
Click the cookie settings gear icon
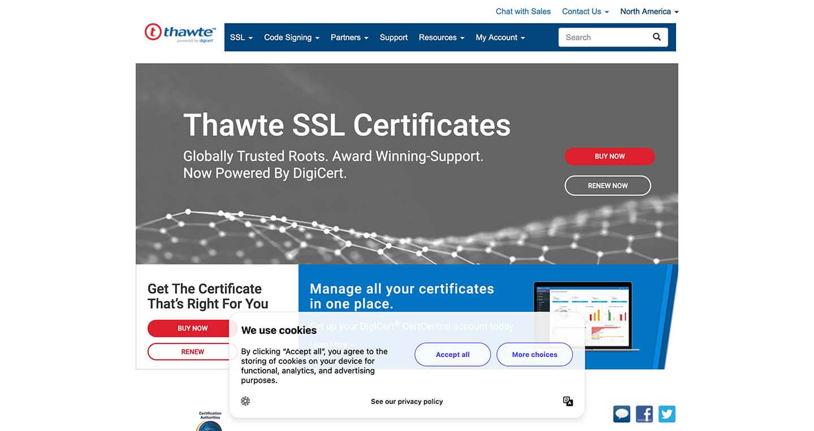pos(245,401)
